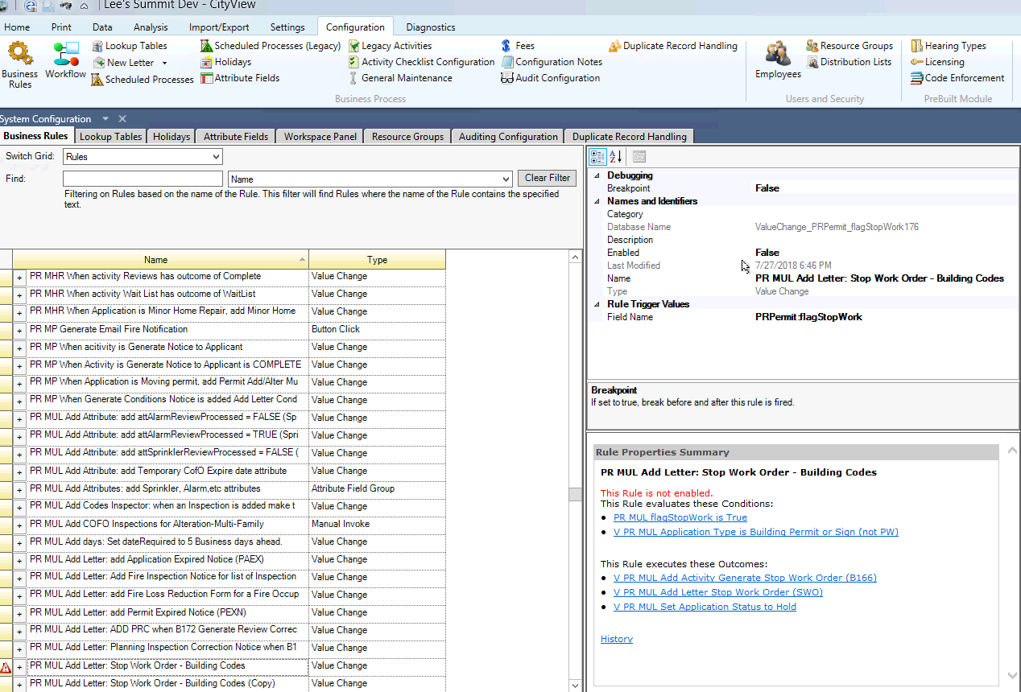Collapse the Debugging property category
Viewport: 1021px width, 692px height.
(x=597, y=175)
